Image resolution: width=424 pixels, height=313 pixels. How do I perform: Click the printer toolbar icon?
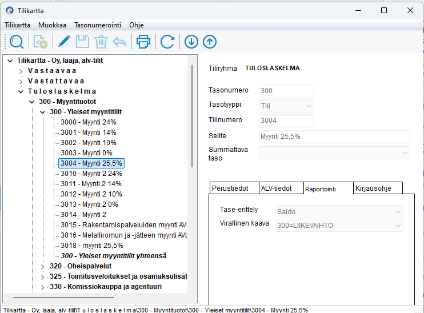143,42
